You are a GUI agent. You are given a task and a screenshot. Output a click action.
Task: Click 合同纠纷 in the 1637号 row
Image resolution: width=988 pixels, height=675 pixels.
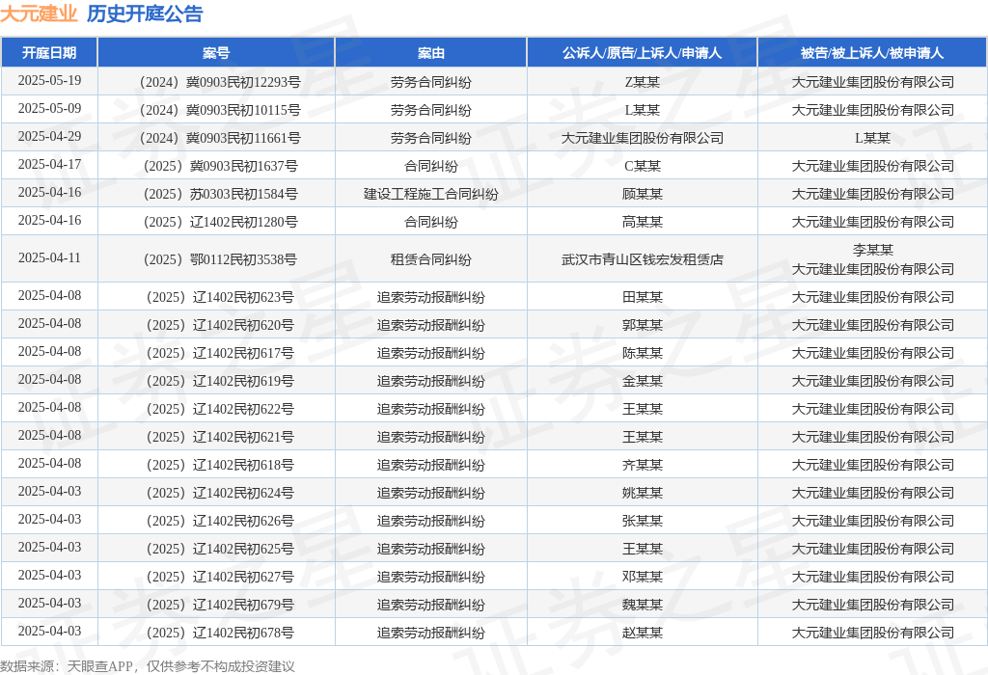pyautogui.click(x=431, y=166)
